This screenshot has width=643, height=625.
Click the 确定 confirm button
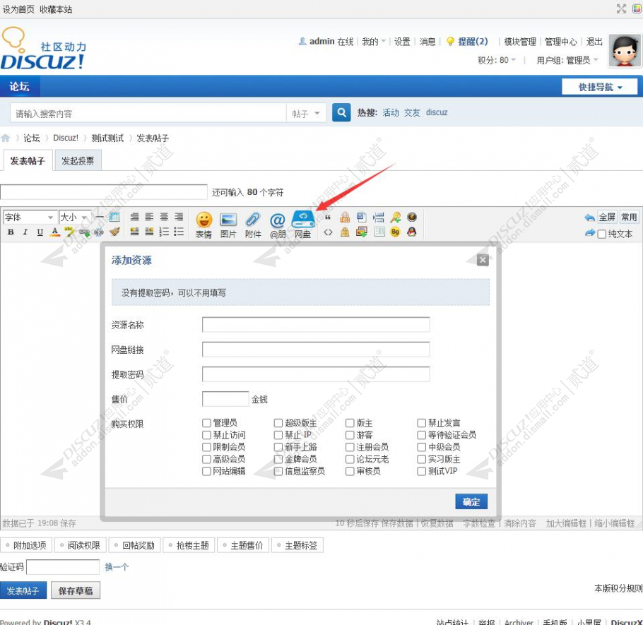[x=471, y=501]
